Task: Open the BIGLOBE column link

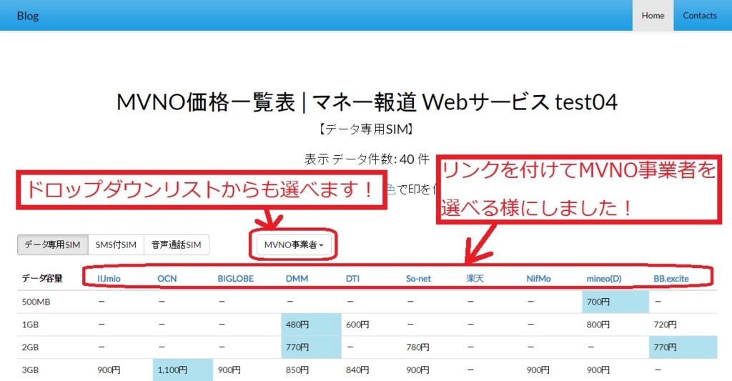Action: click(x=236, y=278)
